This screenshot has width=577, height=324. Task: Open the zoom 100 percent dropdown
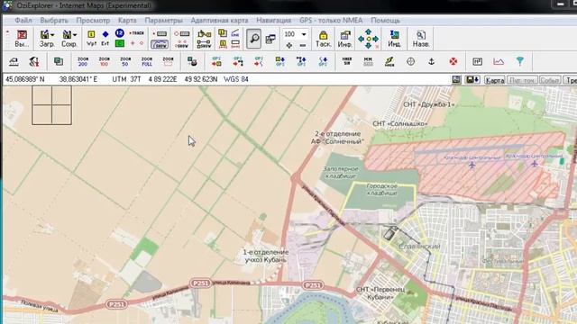click(x=304, y=34)
